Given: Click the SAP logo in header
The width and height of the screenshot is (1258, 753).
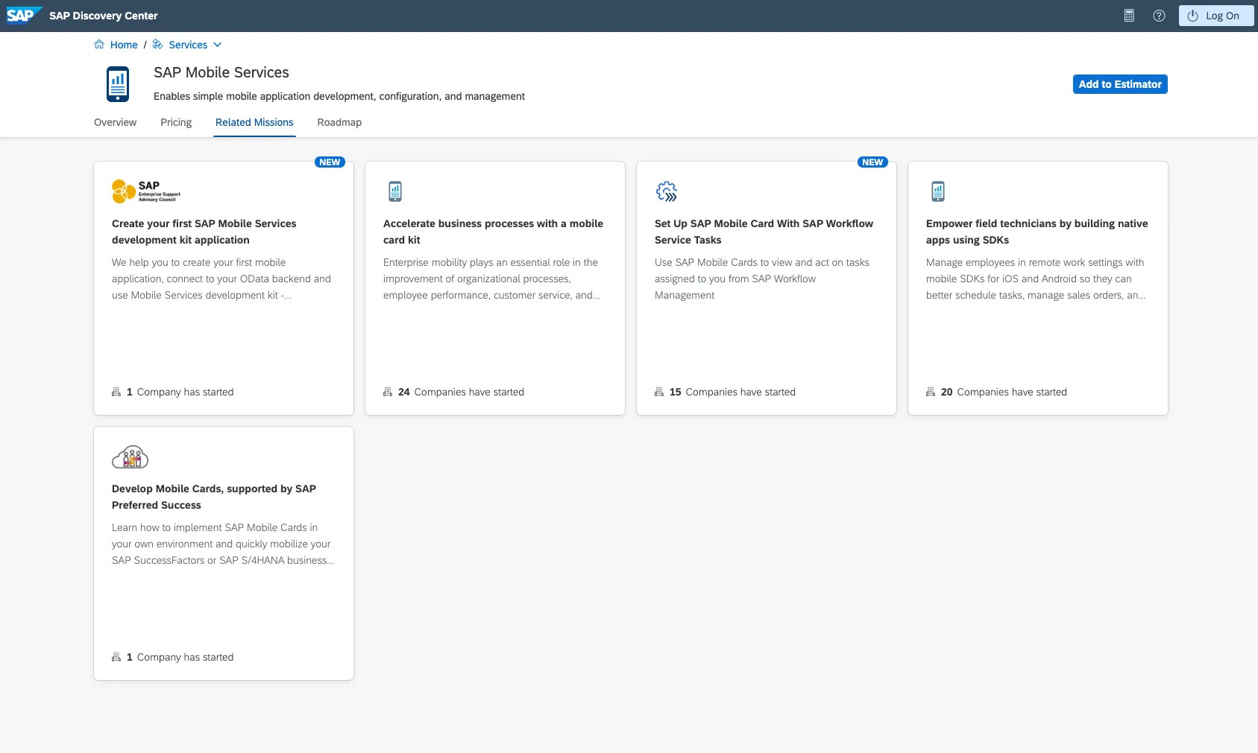Looking at the screenshot, I should click(22, 16).
